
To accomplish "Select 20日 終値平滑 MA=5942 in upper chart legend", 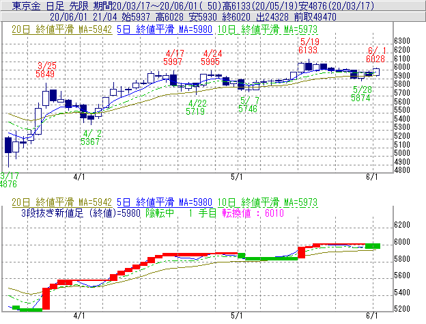I will point(62,29).
